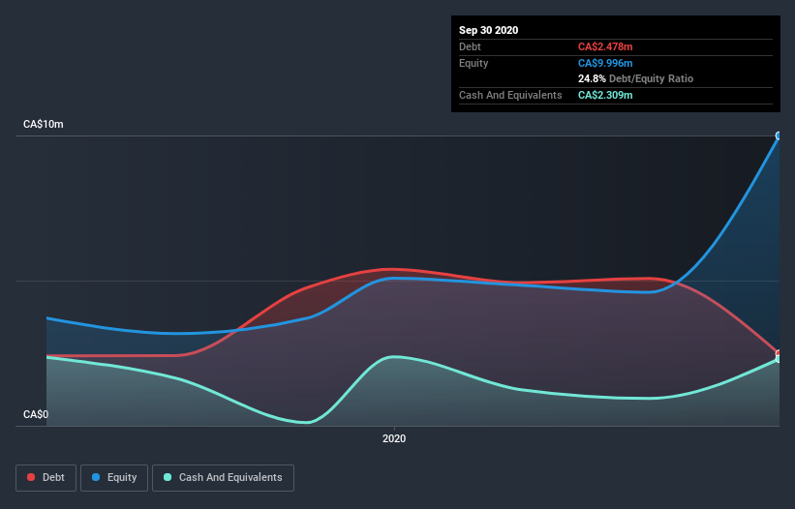Select the Equity data point marker at chart end
The image size is (795, 509).
click(779, 135)
